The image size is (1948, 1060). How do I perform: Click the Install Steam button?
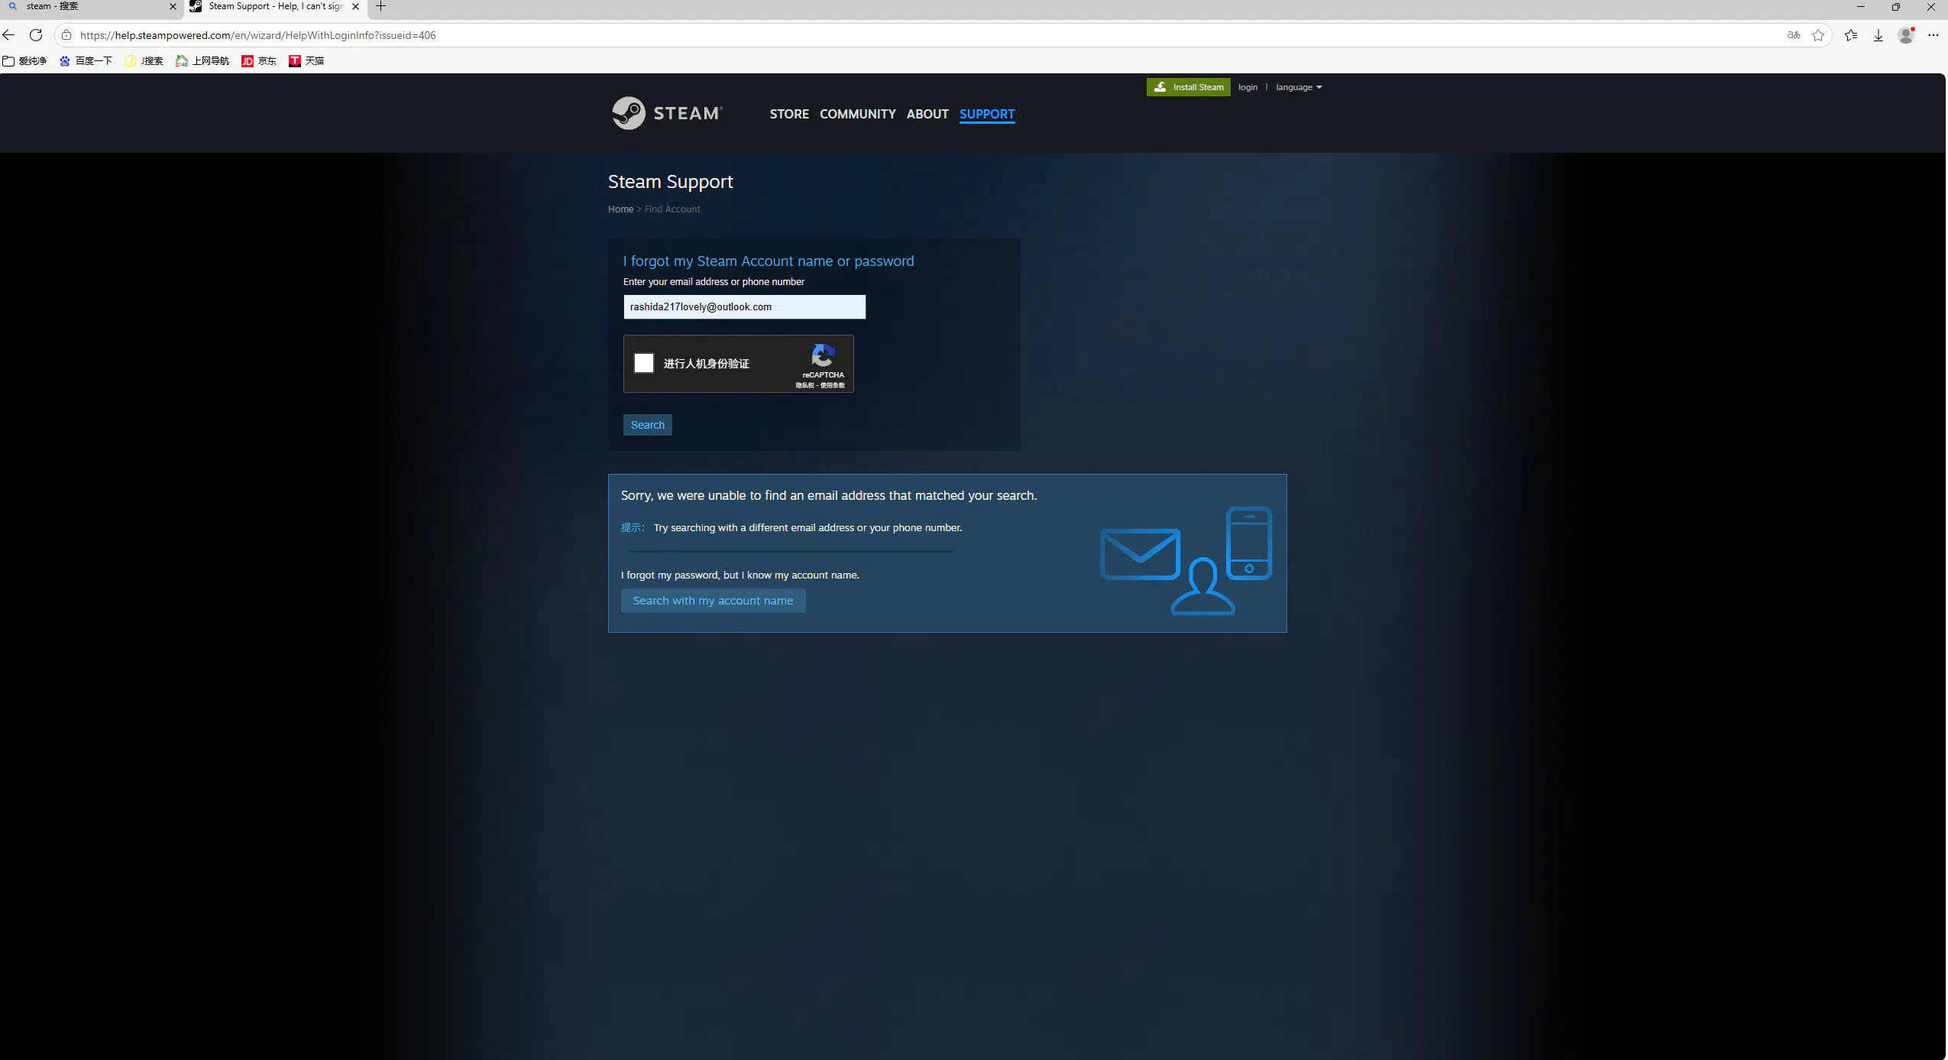pyautogui.click(x=1189, y=87)
